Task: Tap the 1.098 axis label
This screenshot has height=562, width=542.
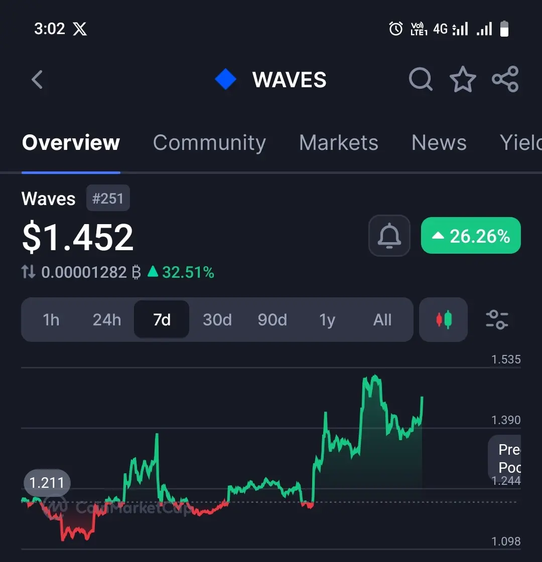Action: pyautogui.click(x=506, y=541)
